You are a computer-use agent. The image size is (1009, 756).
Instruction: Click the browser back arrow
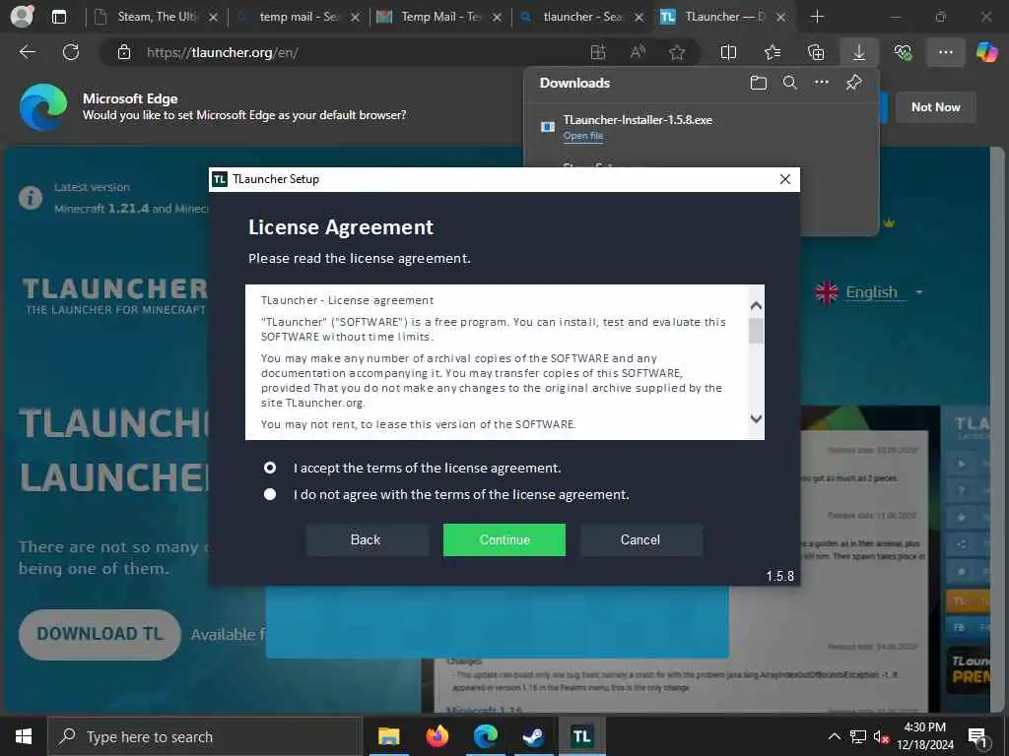point(27,52)
